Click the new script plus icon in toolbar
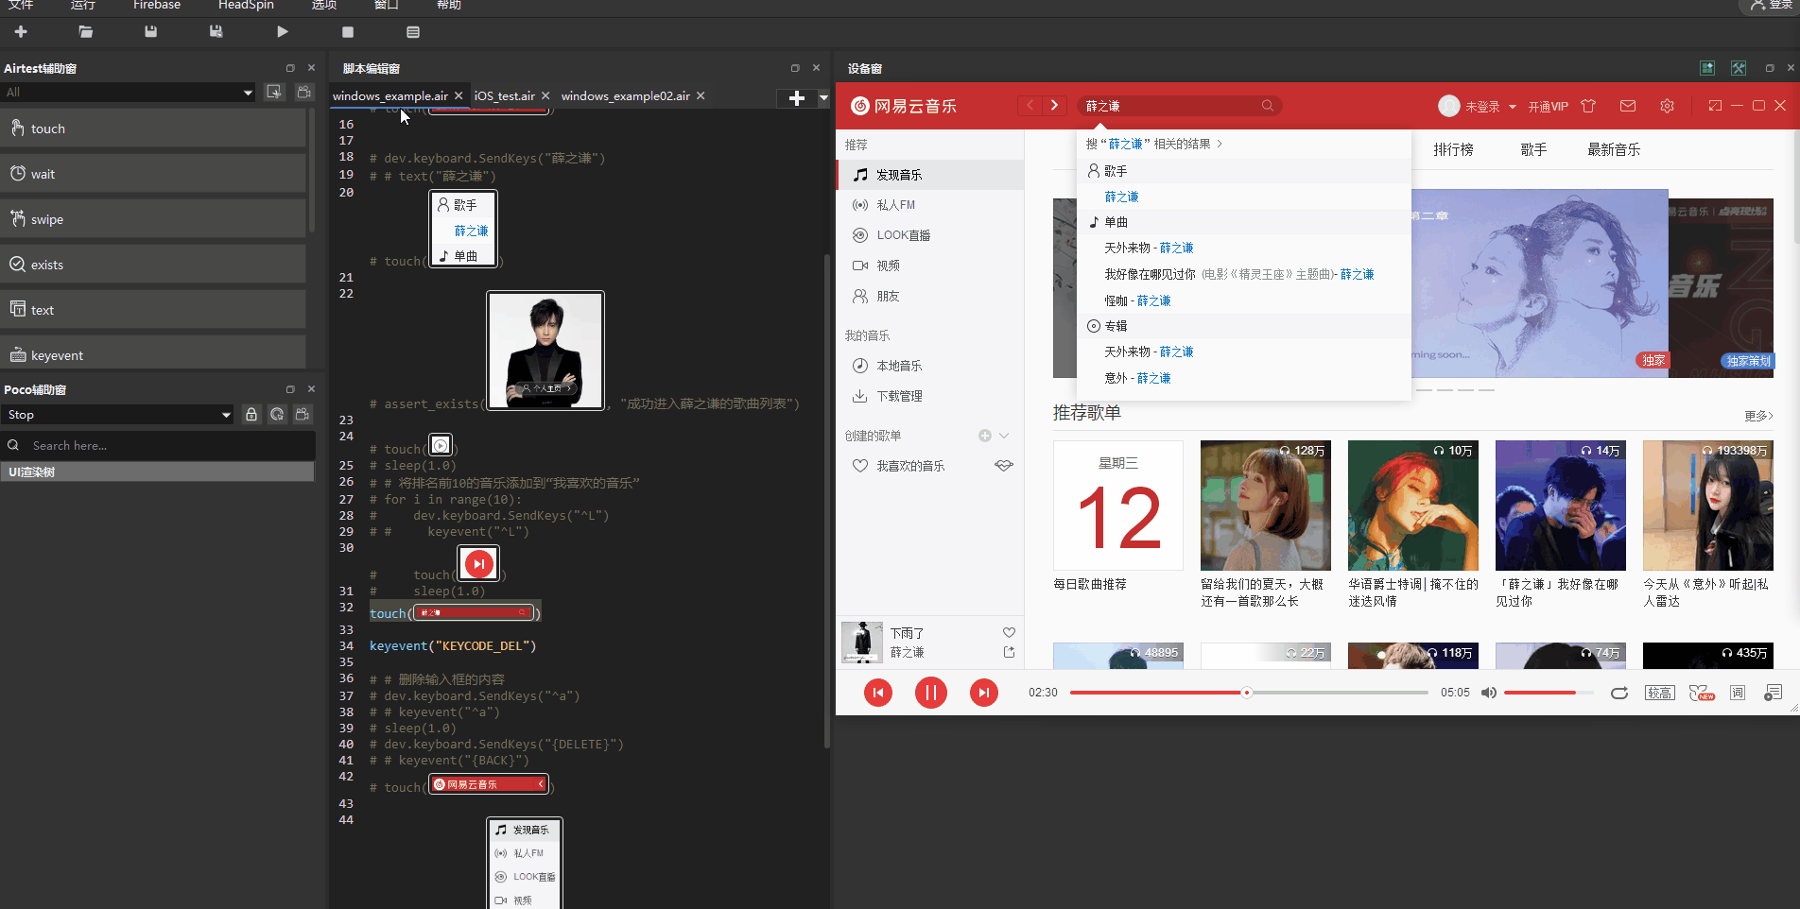 click(x=21, y=32)
